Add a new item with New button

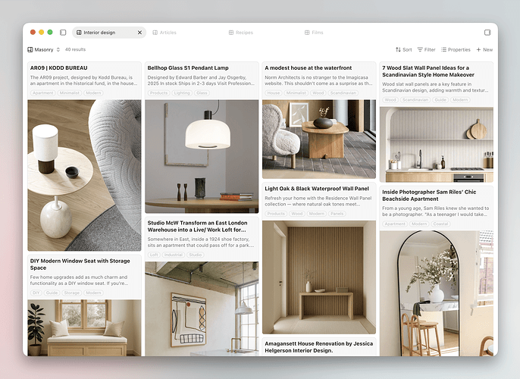[x=484, y=49]
